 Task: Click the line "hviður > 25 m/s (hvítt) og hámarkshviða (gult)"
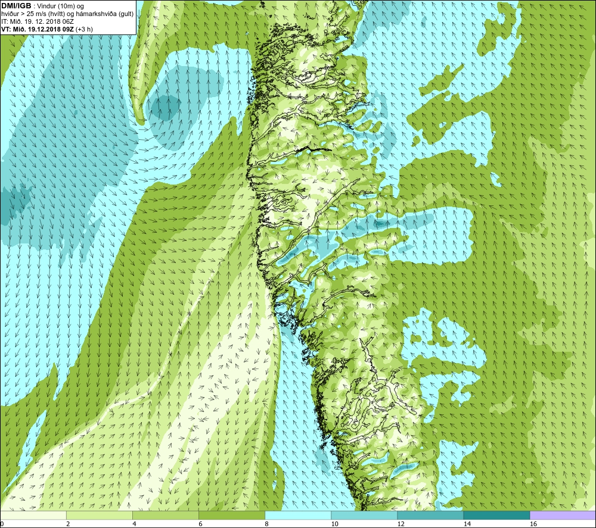tap(67, 14)
